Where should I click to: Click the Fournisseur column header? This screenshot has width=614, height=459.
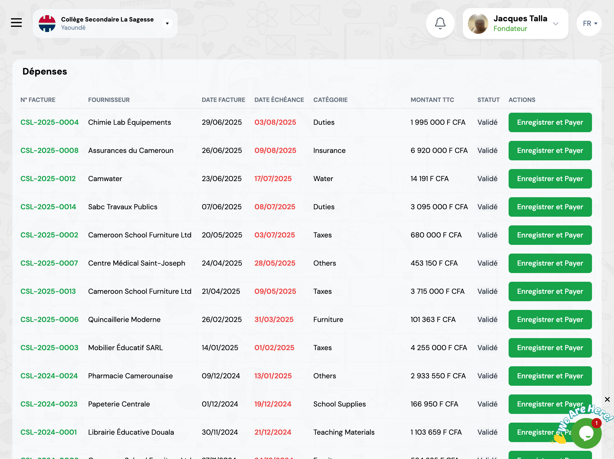pos(109,100)
